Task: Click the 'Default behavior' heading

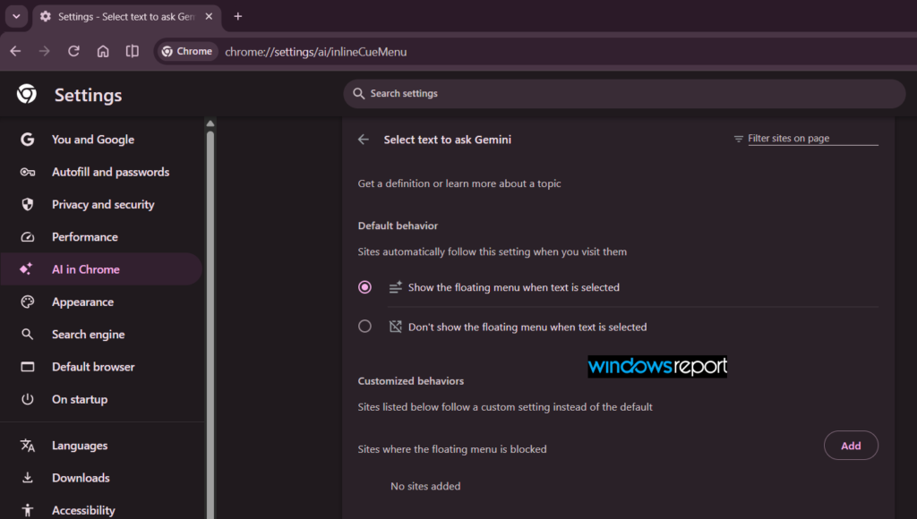Action: tap(398, 225)
